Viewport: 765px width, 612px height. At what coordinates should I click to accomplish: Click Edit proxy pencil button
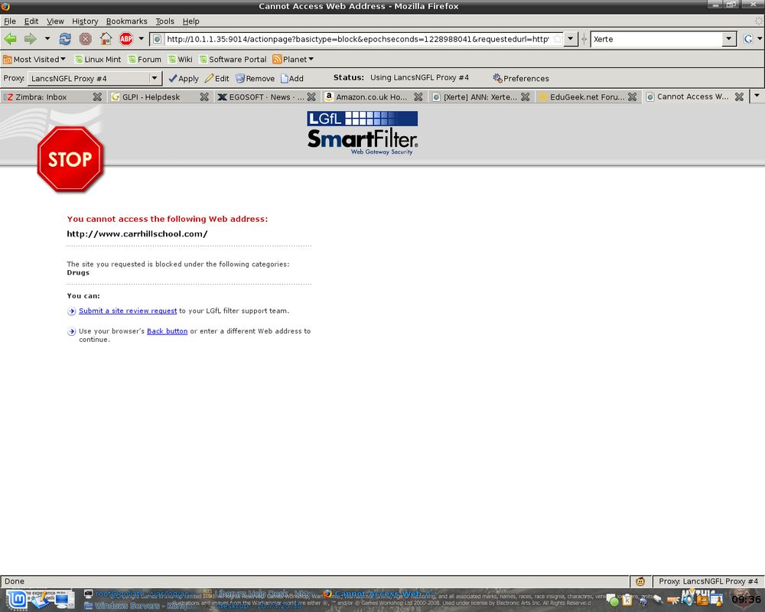[x=216, y=78]
